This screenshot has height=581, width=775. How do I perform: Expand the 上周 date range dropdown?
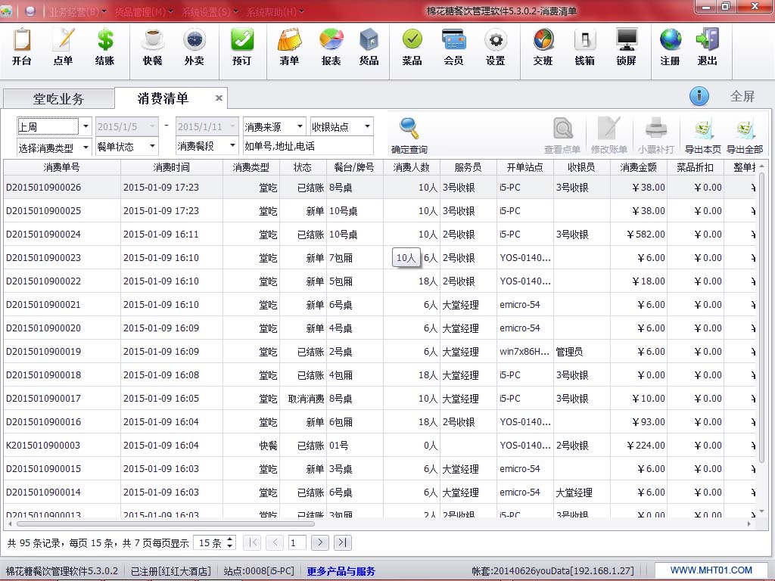point(86,126)
